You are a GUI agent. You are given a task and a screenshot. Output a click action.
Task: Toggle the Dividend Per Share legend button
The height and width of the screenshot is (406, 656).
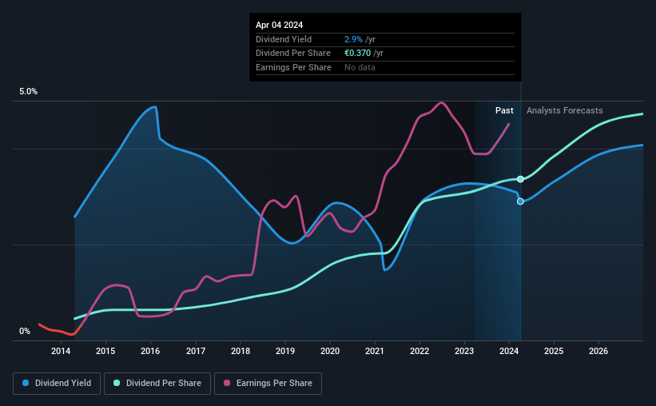[157, 384]
